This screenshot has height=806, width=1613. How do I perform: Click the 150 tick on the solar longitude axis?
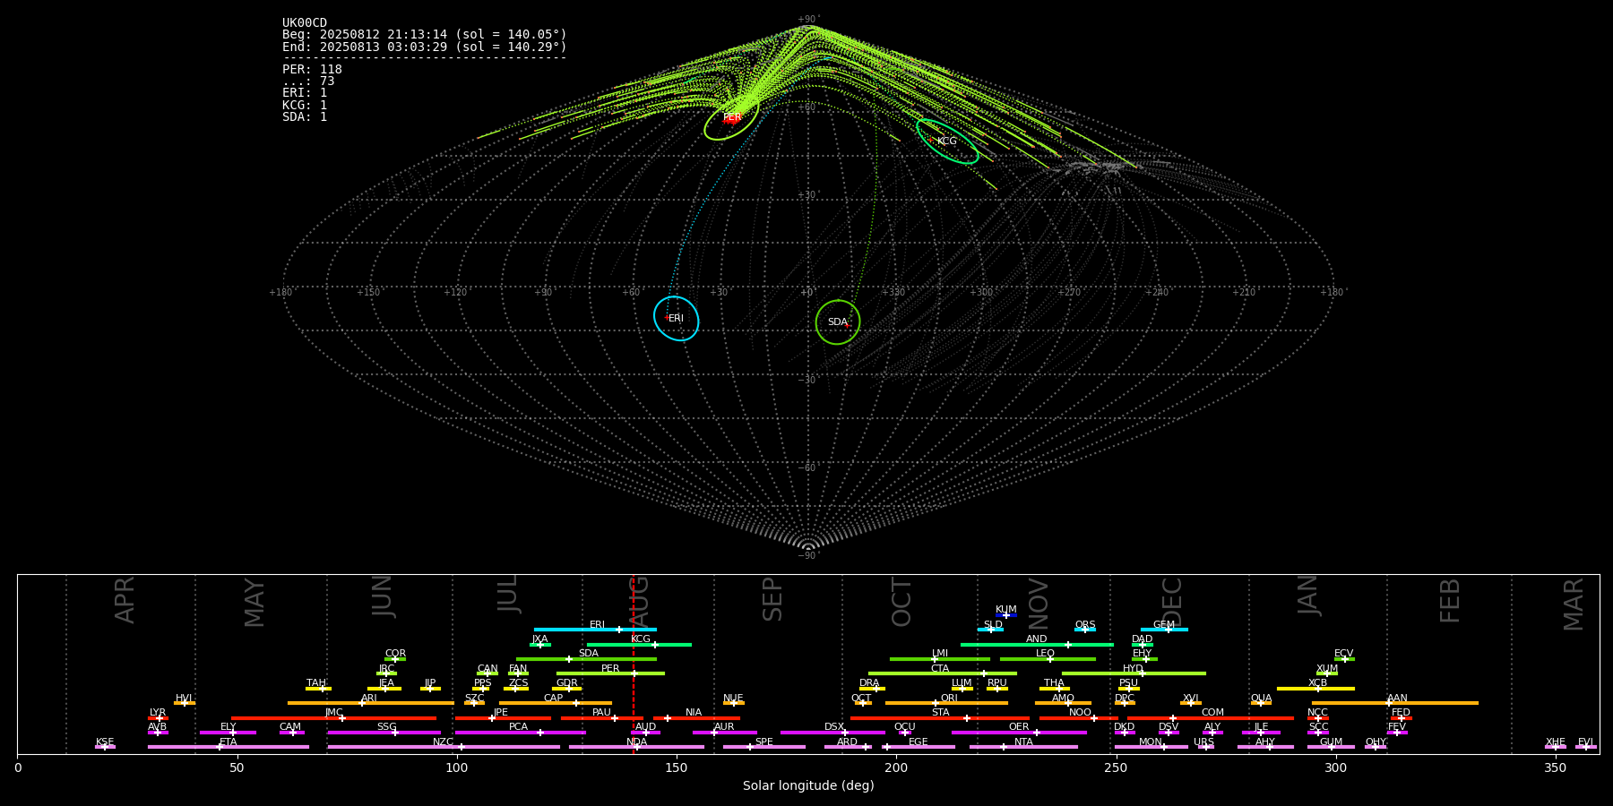click(x=677, y=767)
